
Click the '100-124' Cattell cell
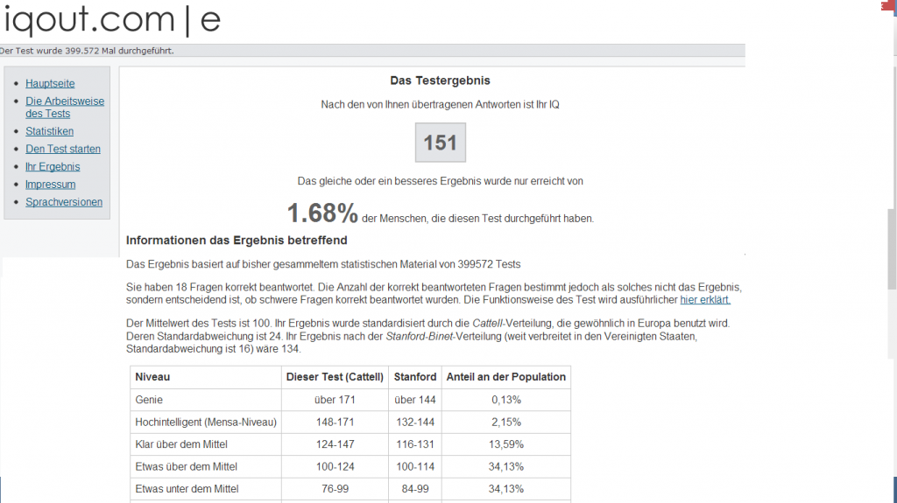[x=335, y=467]
